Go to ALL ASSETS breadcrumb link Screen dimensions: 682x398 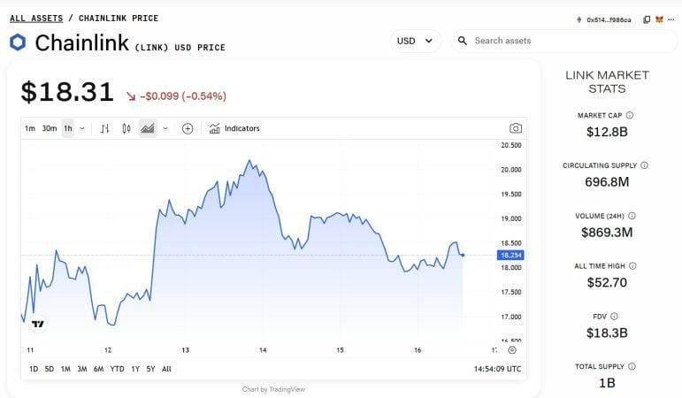tap(36, 18)
